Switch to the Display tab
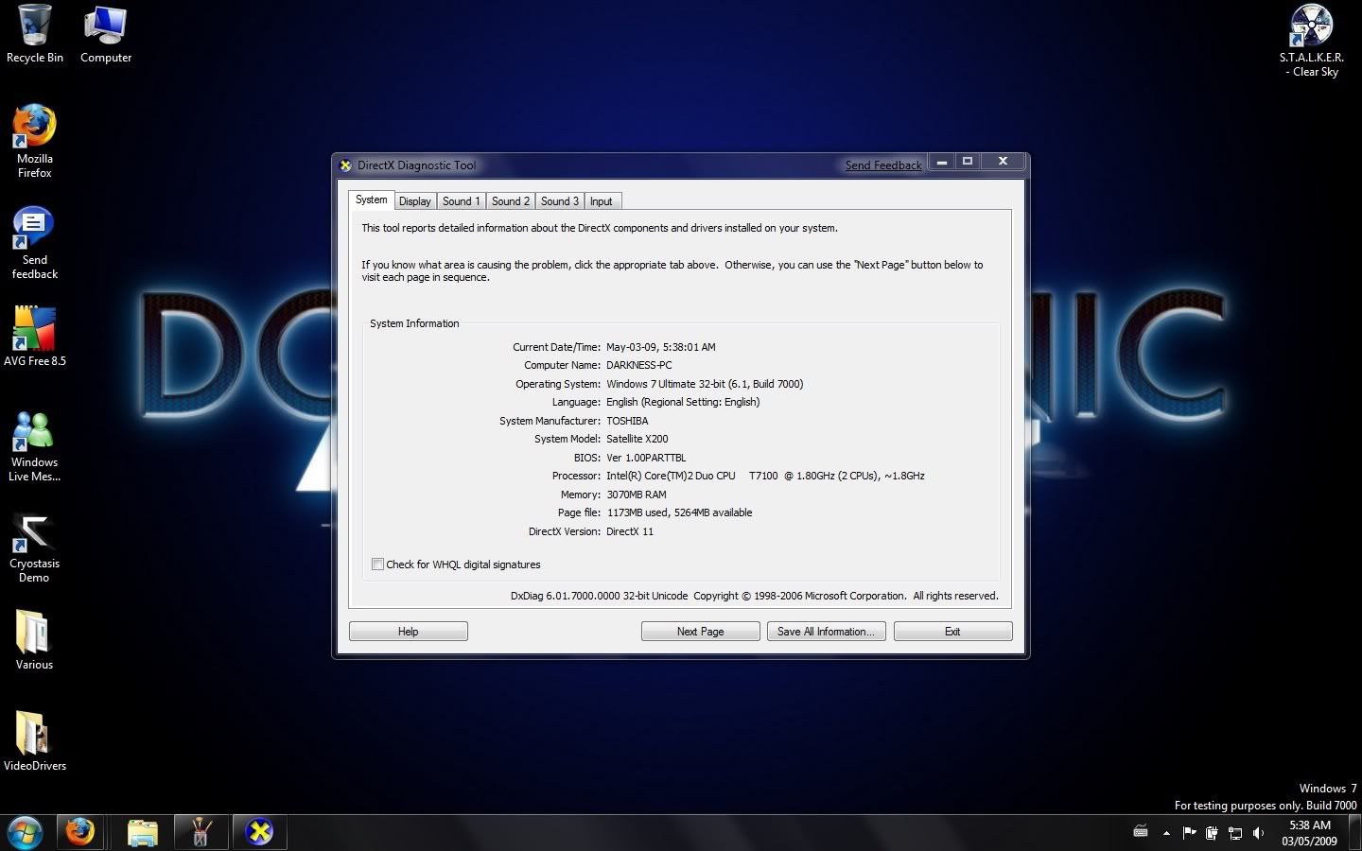The width and height of the screenshot is (1362, 851). (x=414, y=201)
